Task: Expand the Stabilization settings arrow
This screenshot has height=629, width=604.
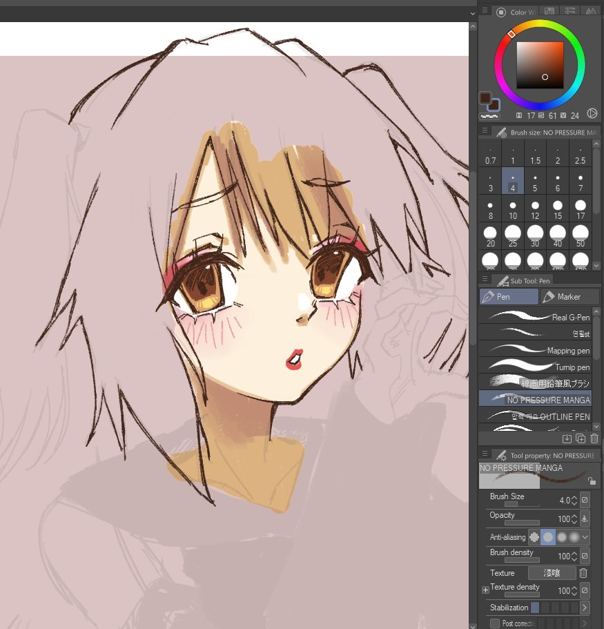Action: tap(585, 608)
